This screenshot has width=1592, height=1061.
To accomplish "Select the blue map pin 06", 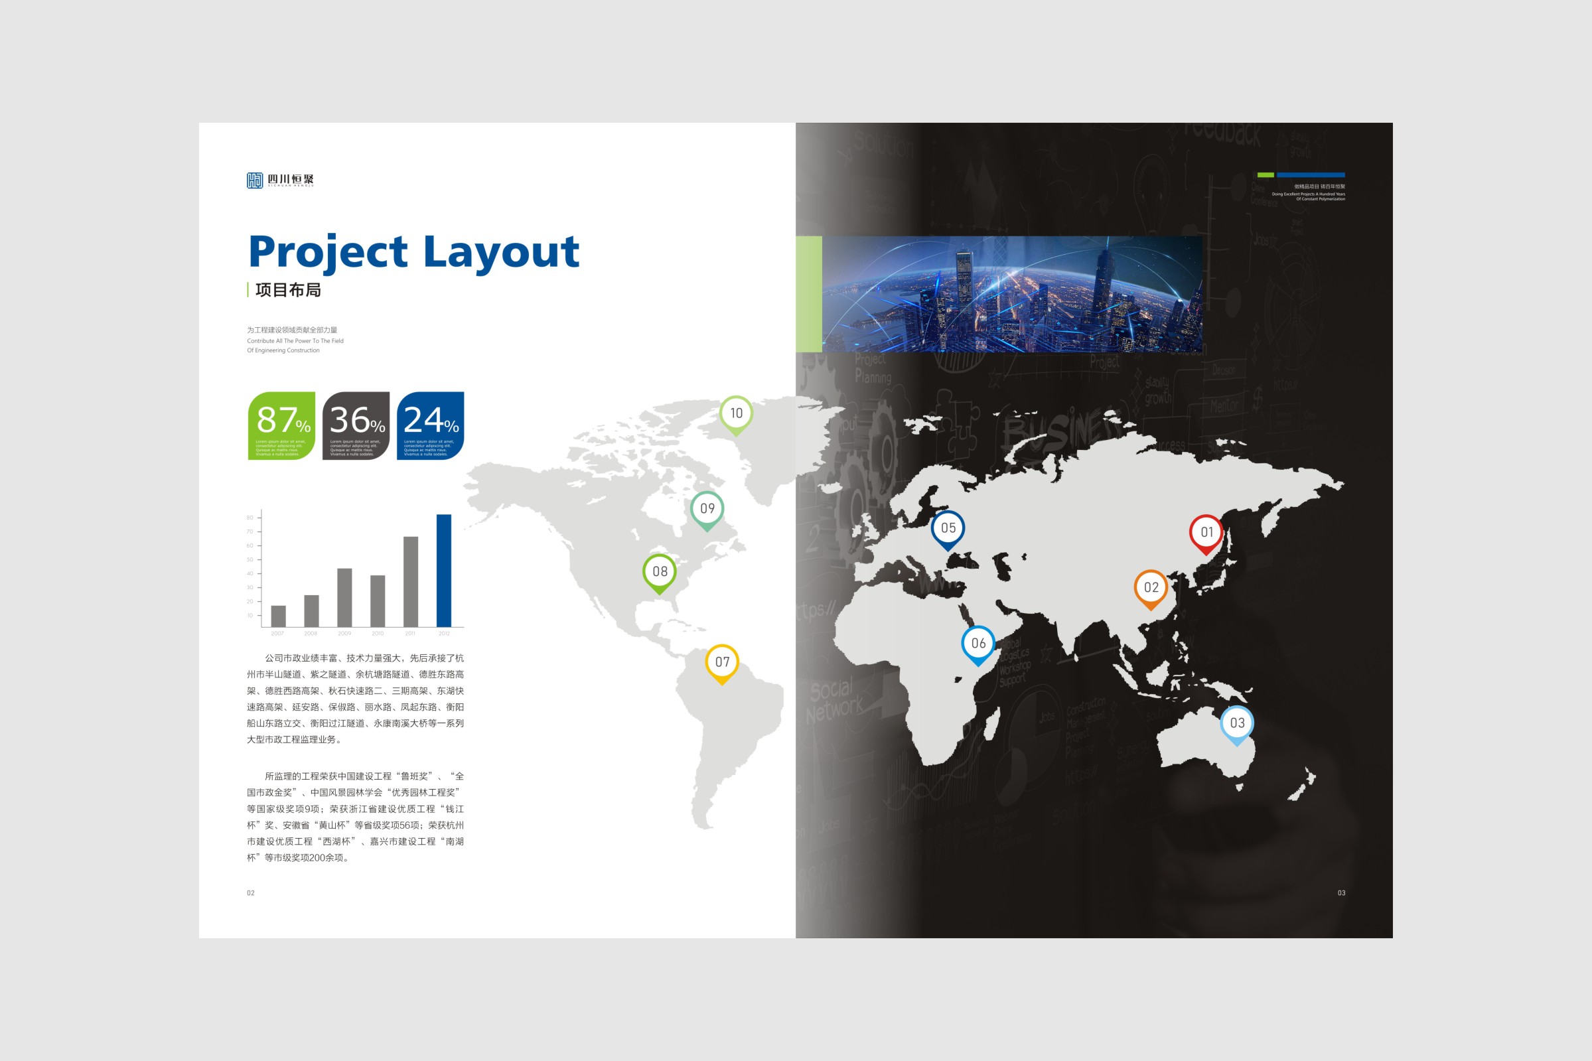I will pos(978,644).
